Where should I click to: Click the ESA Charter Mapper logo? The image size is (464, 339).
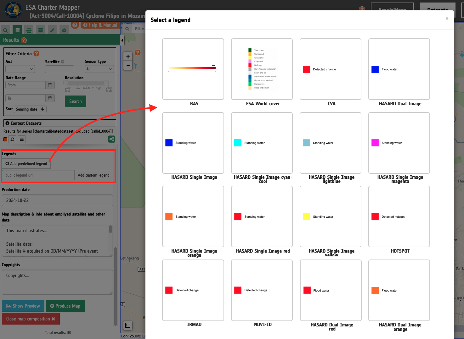pyautogui.click(x=13, y=10)
